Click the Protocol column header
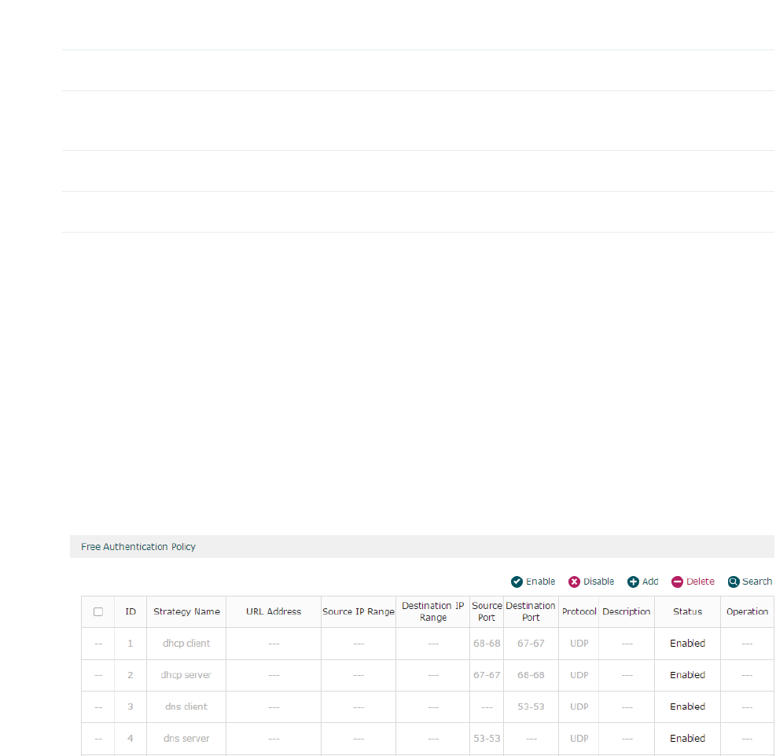This screenshot has height=756, width=776. pos(579,611)
